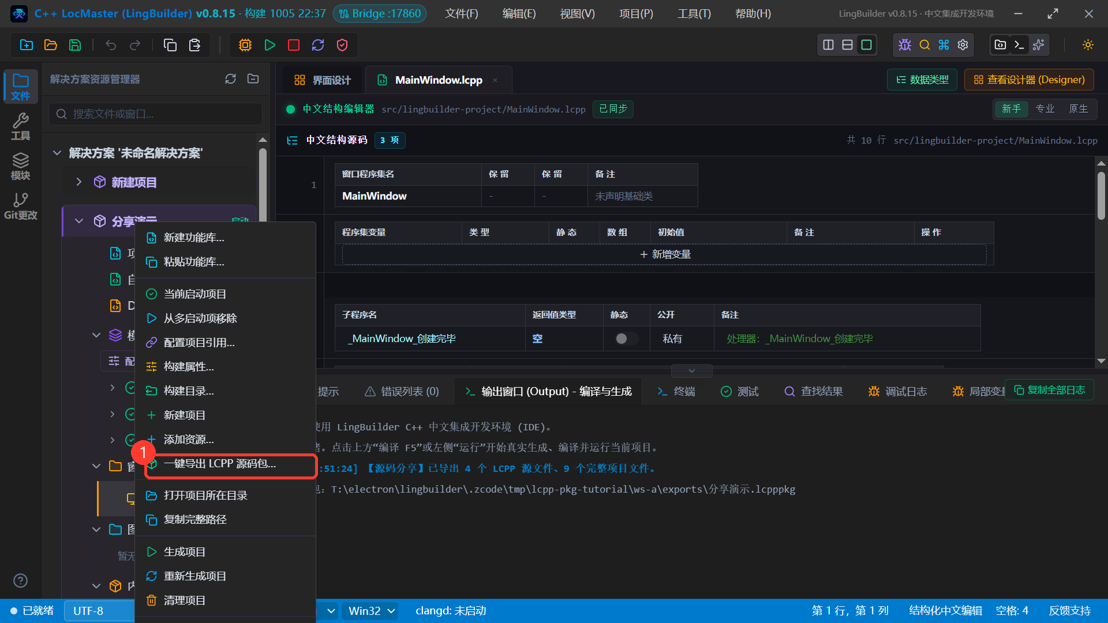Click the open folder icon in toolbar

[x=51, y=45]
